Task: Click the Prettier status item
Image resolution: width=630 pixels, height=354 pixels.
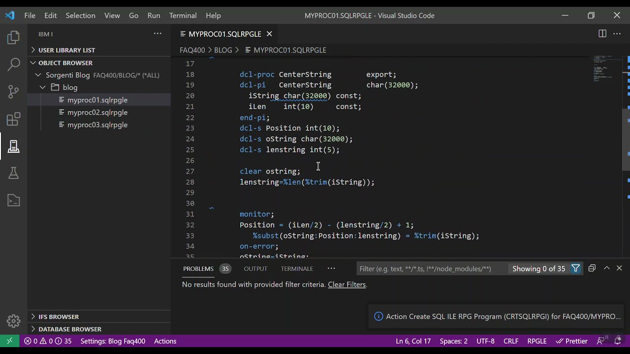Action: pyautogui.click(x=571, y=341)
